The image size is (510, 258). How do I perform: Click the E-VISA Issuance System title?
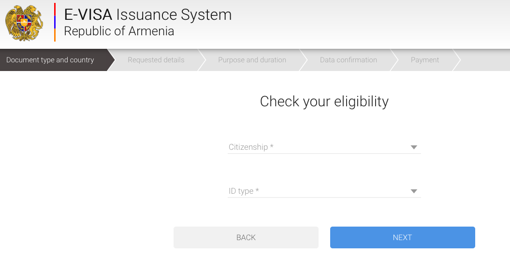(147, 14)
